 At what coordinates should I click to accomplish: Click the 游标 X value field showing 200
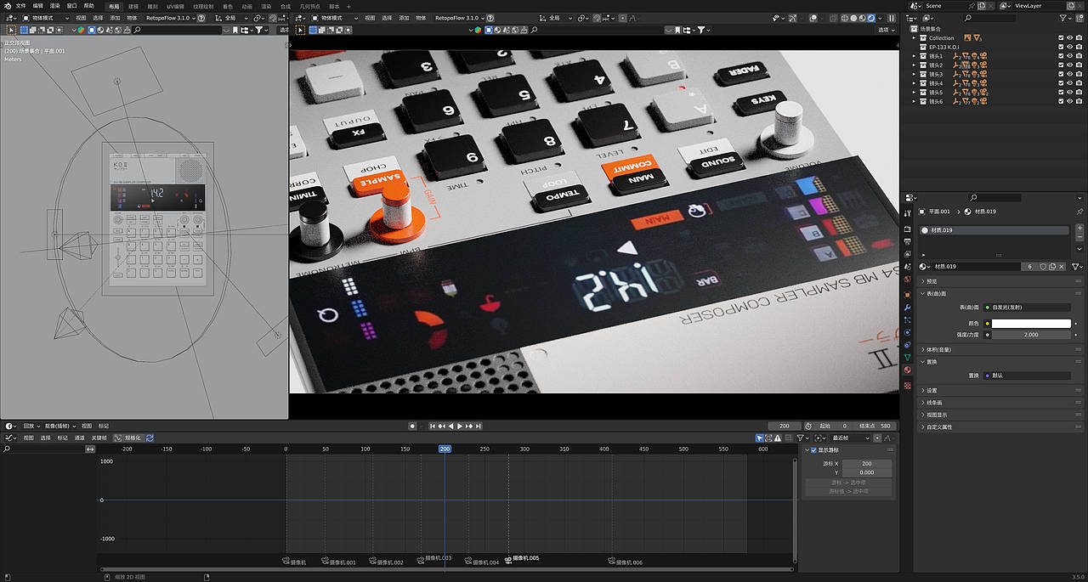[x=867, y=464]
